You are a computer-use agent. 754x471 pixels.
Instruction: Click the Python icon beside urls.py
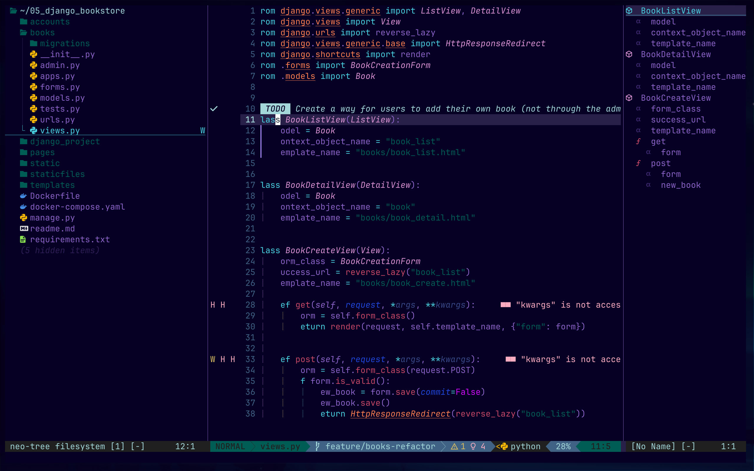(x=34, y=120)
